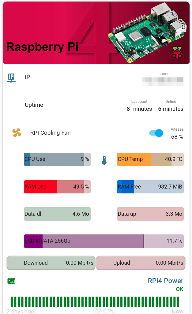Click the green RPi4 Power chip icon
The image size is (192, 314).
point(11,281)
